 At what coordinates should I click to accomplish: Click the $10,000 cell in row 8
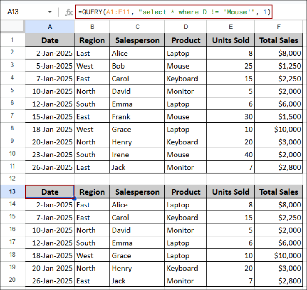click(279, 129)
